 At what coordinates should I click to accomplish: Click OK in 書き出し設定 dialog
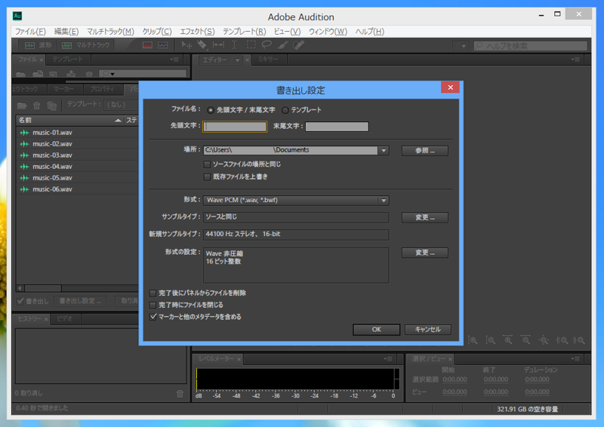376,330
